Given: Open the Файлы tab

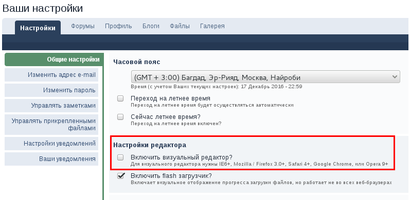Looking at the screenshot, I should click(180, 26).
